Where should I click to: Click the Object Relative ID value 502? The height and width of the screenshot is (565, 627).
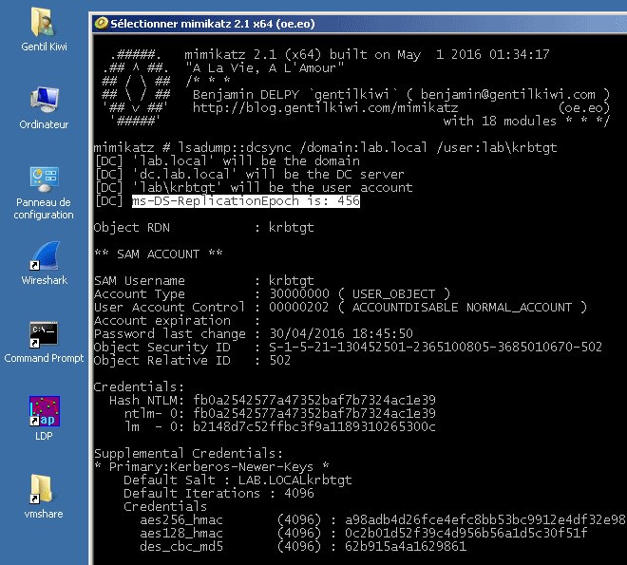pos(279,361)
